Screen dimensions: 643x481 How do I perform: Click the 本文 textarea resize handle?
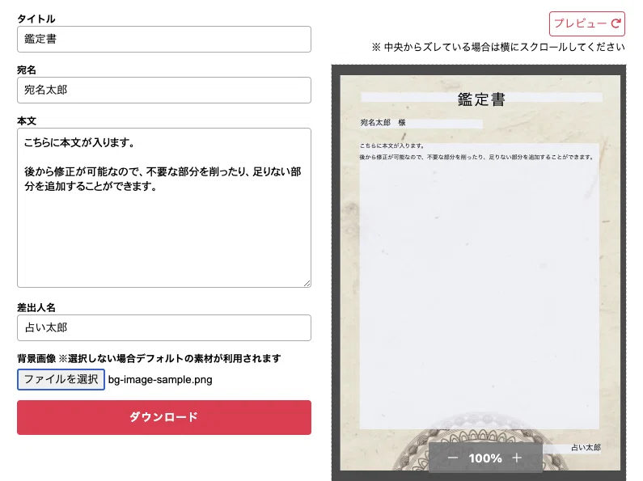(307, 283)
